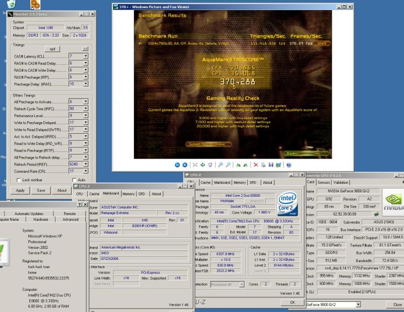
Task: Open the Read to Write Delay dropdown
Action: tap(86, 143)
